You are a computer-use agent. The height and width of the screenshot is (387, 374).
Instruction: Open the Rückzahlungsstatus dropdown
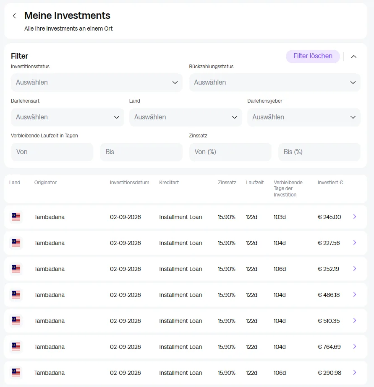pyautogui.click(x=275, y=83)
